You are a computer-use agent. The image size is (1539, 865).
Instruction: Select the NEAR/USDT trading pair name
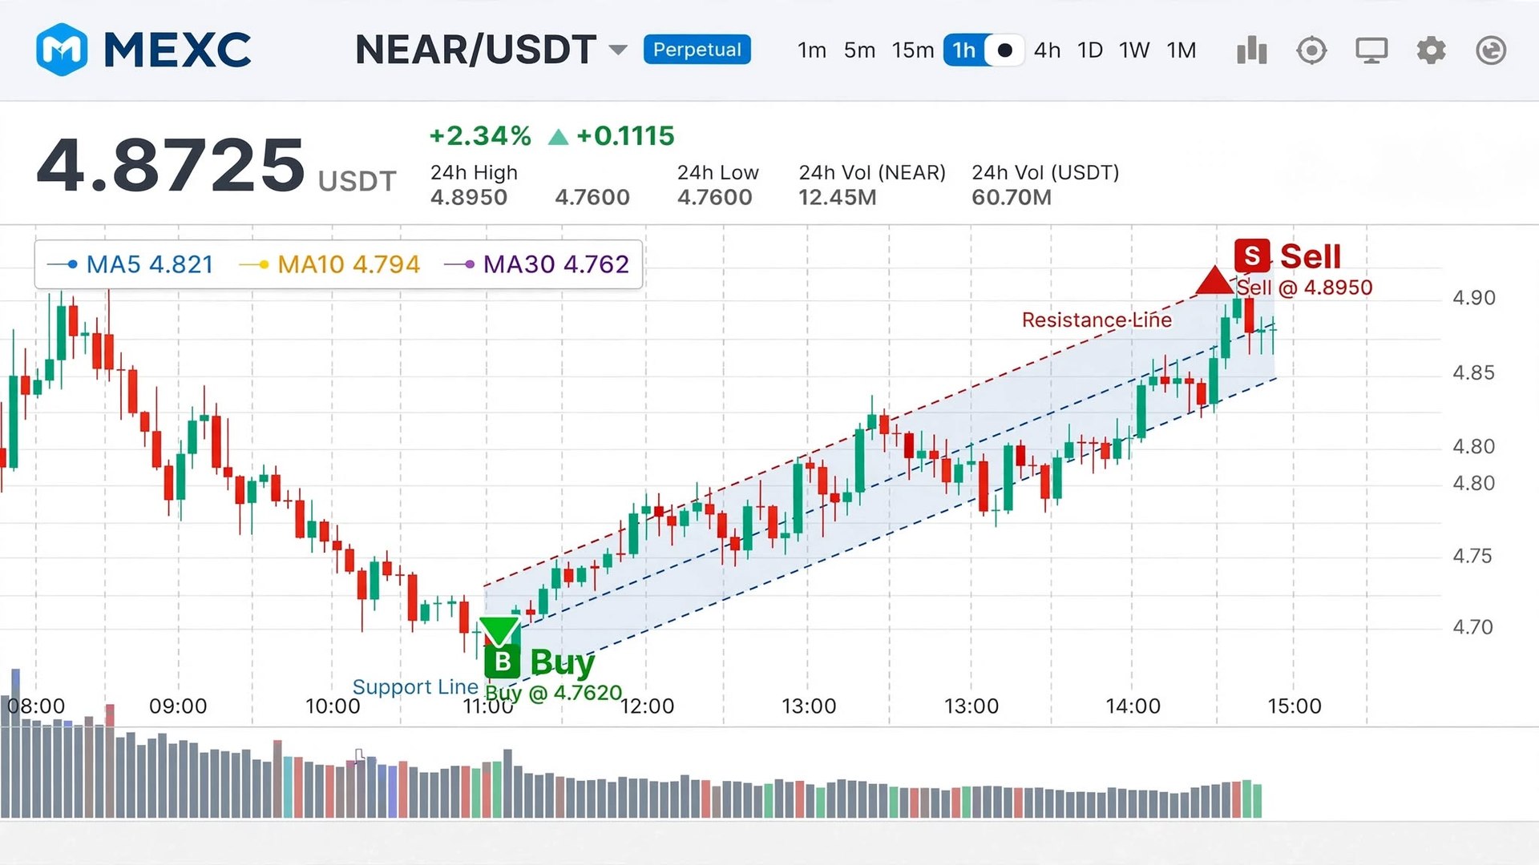pos(475,50)
